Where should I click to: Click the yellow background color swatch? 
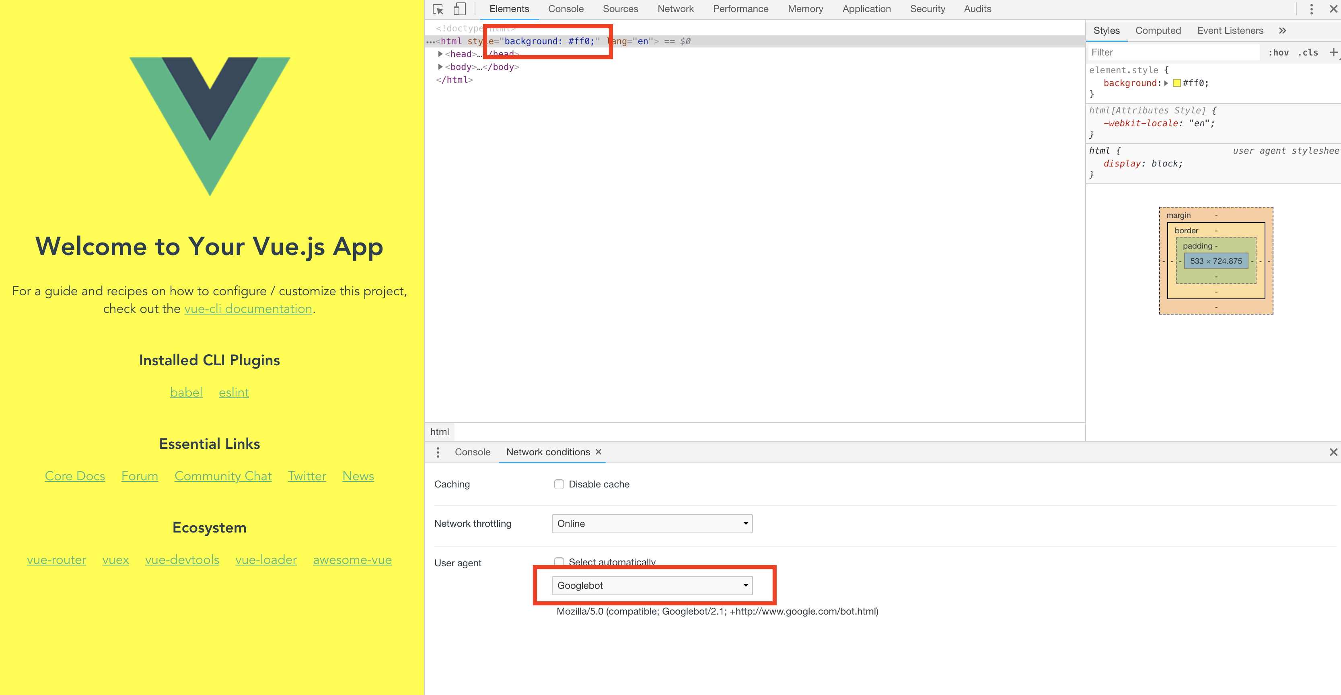point(1176,83)
